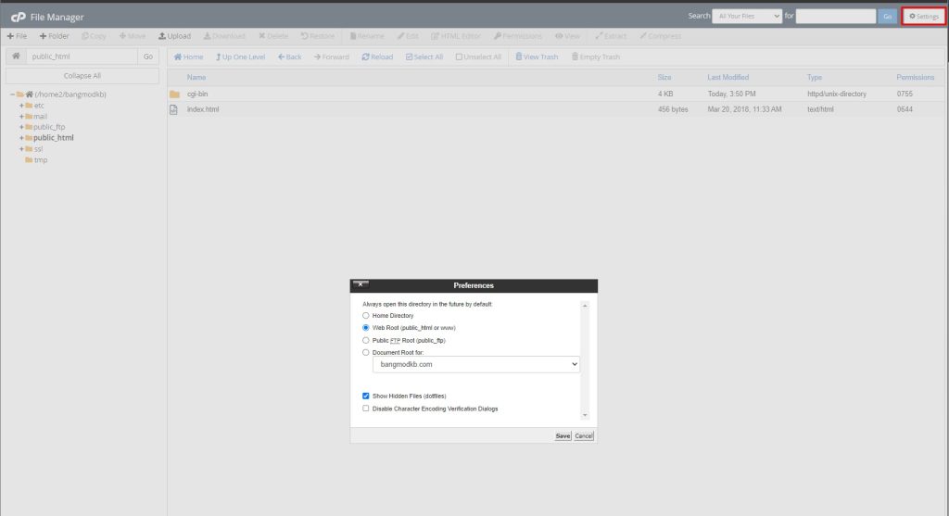Click the cPanel logo icon
This screenshot has width=949, height=516.
19,17
